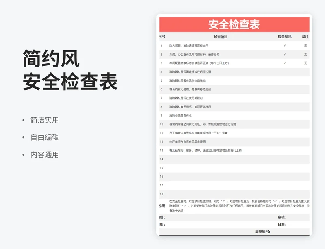Click the 简约风 heading text
The width and height of the screenshot is (325, 249).
pyautogui.click(x=51, y=58)
